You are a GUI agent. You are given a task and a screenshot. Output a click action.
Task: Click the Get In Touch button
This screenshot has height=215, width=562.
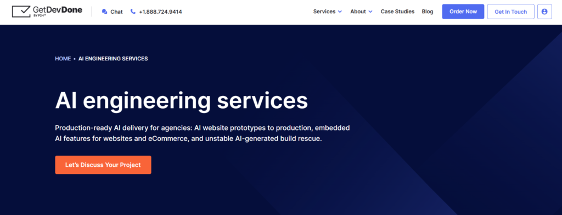(x=511, y=12)
